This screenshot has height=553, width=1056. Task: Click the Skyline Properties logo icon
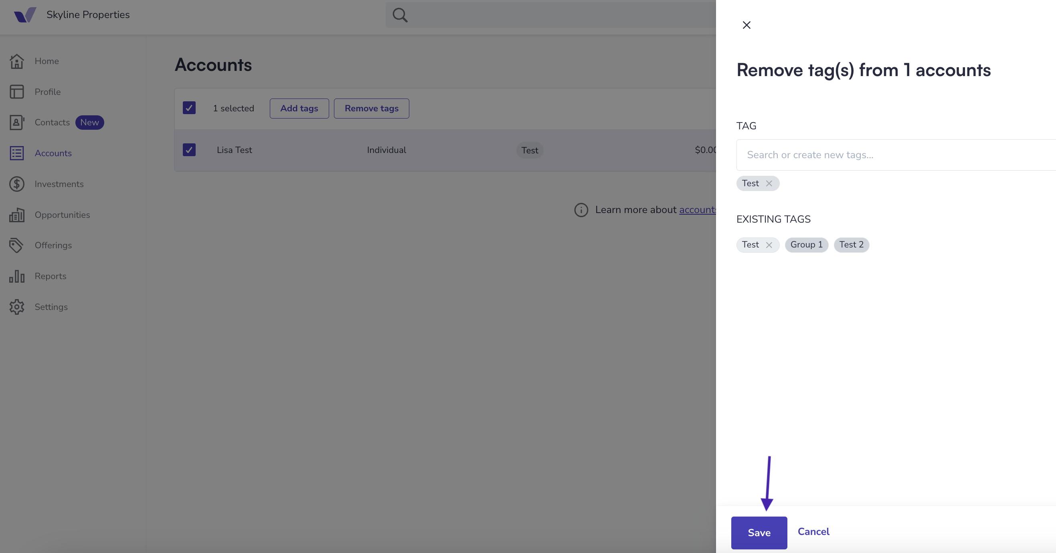tap(25, 15)
